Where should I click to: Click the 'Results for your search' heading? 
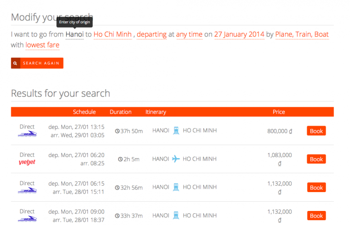point(60,93)
